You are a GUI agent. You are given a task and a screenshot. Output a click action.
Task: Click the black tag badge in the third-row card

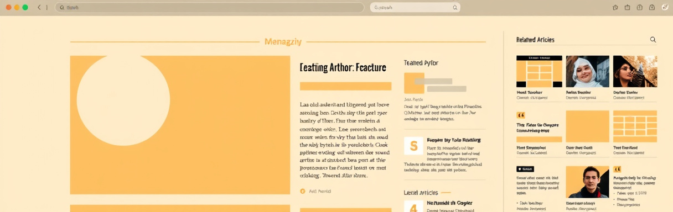click(x=525, y=169)
